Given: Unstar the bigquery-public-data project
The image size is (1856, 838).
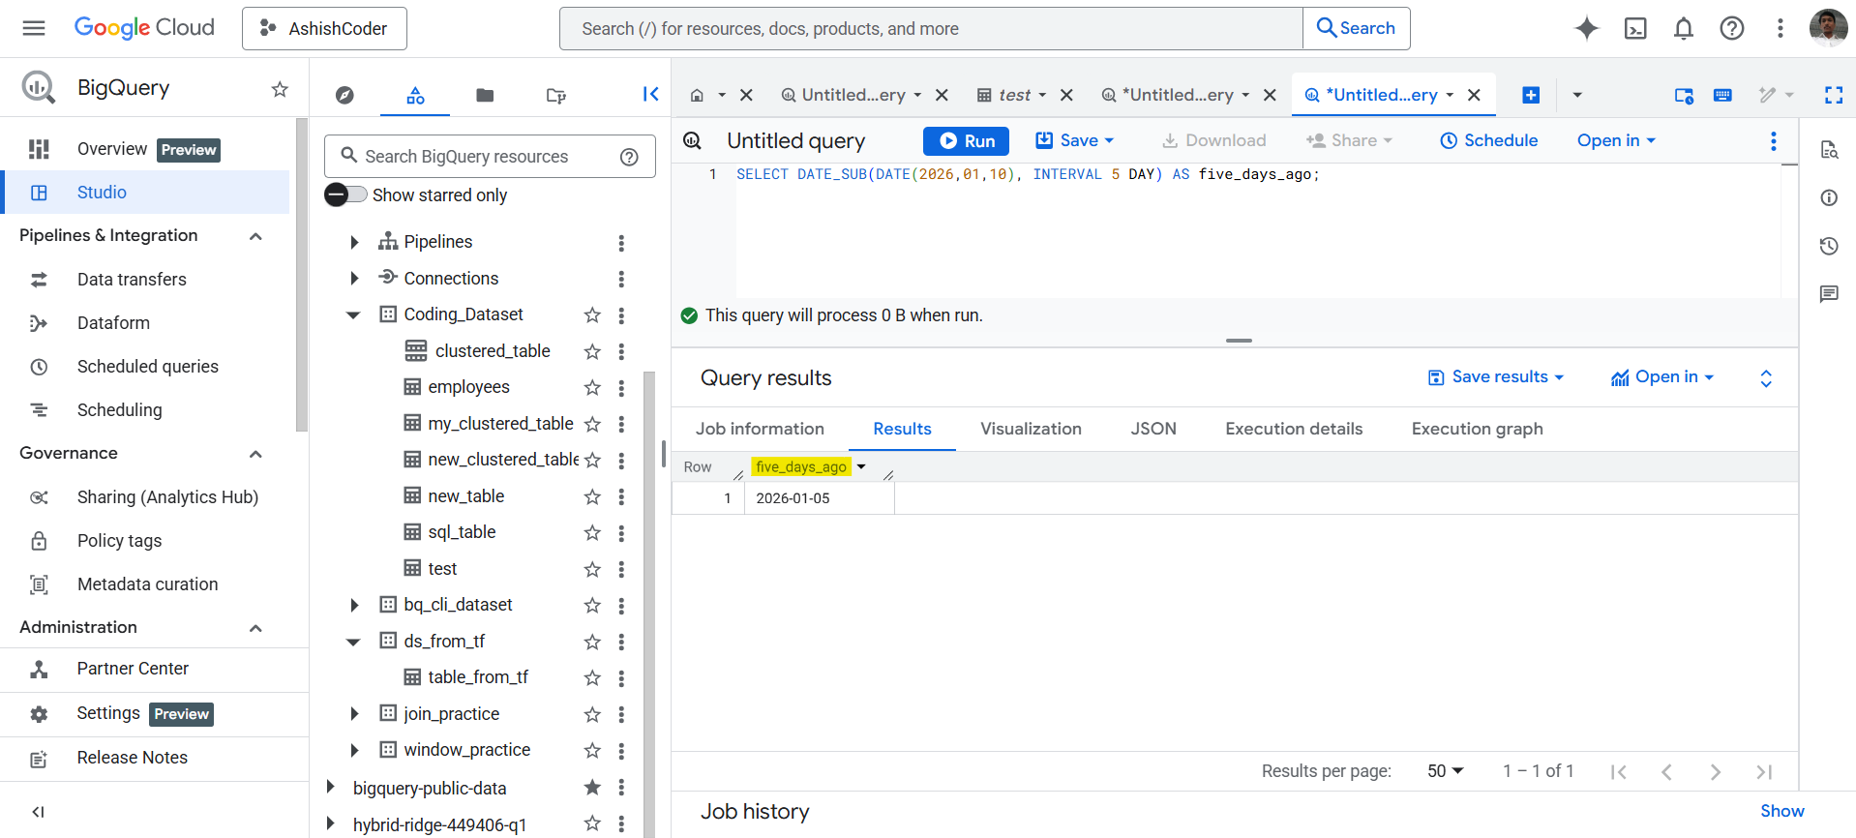Looking at the screenshot, I should (592, 788).
